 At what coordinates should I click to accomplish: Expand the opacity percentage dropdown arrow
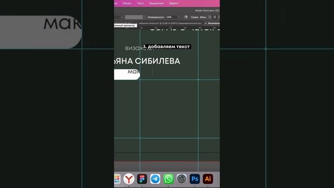(178, 17)
